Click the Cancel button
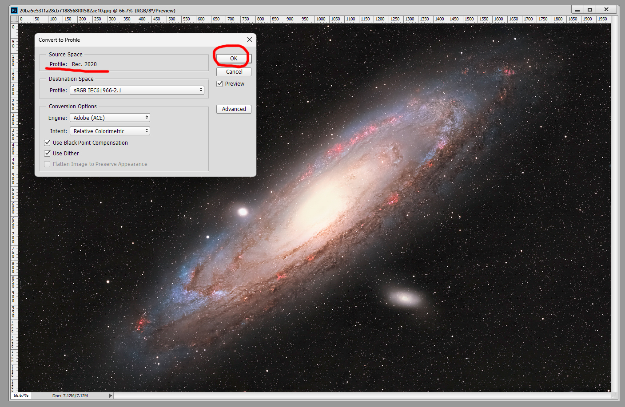This screenshot has width=625, height=407. coord(234,71)
